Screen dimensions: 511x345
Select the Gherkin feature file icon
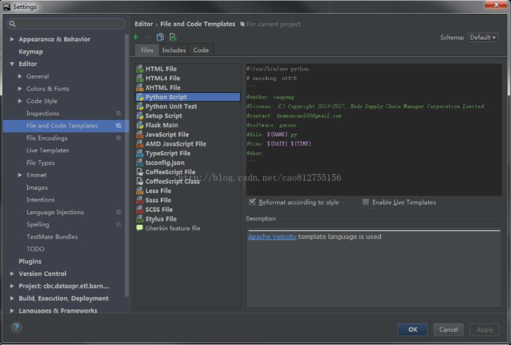(140, 228)
